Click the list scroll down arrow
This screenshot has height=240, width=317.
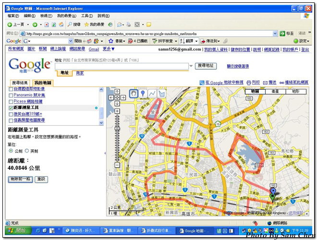pos(101,122)
